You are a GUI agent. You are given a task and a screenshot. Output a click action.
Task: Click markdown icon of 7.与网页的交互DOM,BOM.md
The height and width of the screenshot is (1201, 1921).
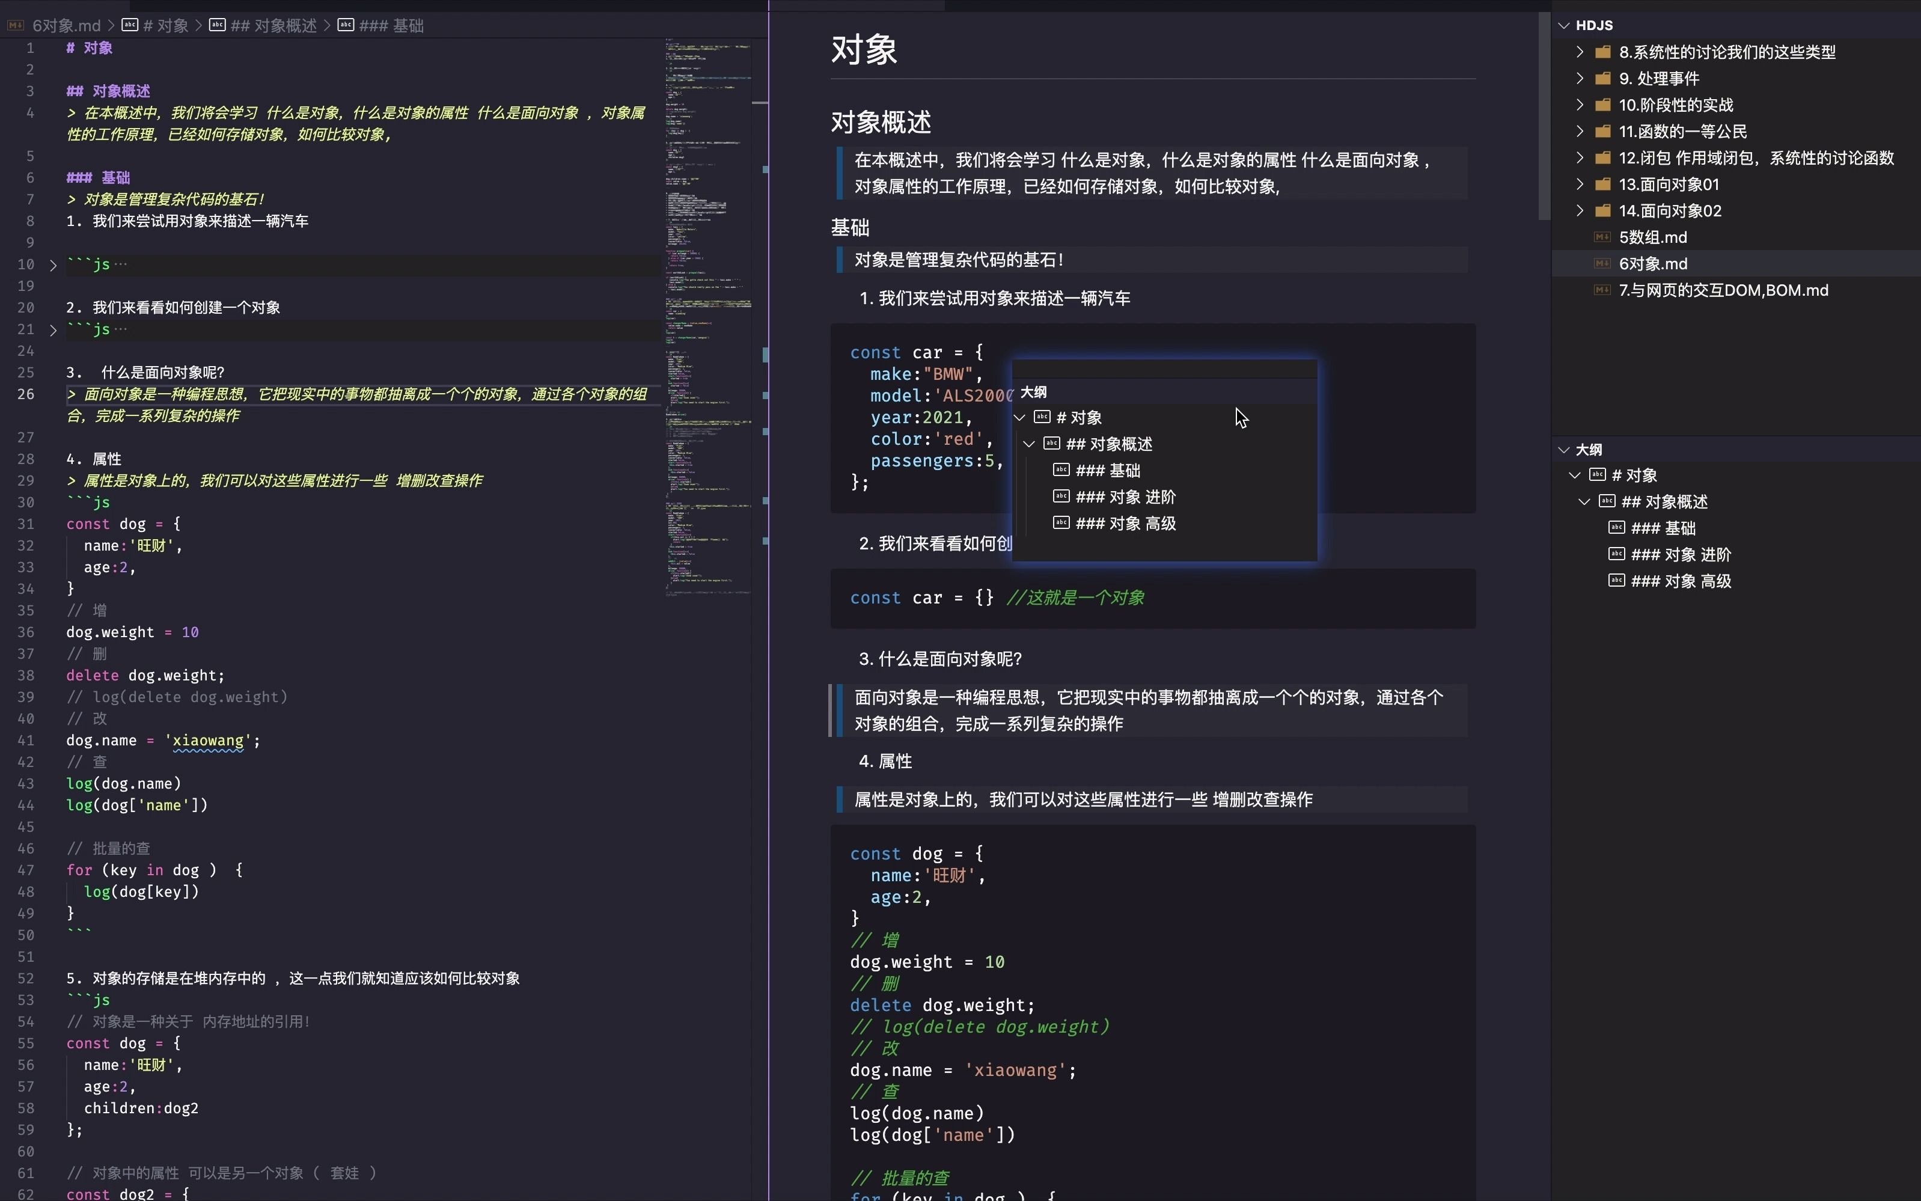pos(1602,290)
